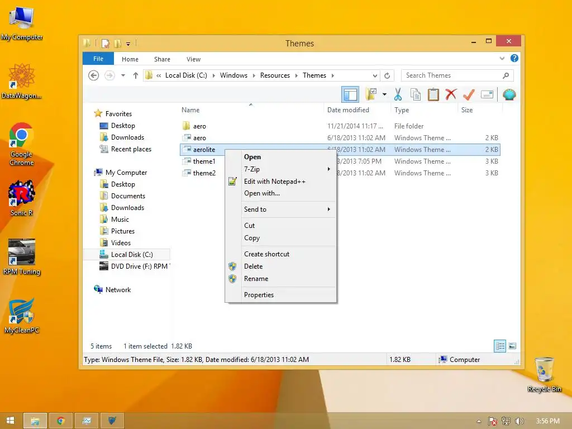This screenshot has width=572, height=429.
Task: Click the search magnifier icon
Action: tap(506, 75)
